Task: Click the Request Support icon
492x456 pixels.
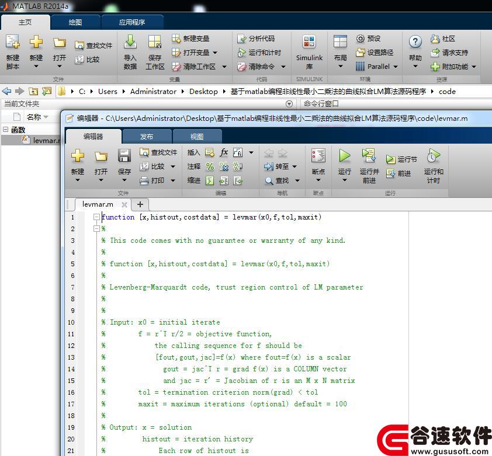Action: pyautogui.click(x=435, y=53)
